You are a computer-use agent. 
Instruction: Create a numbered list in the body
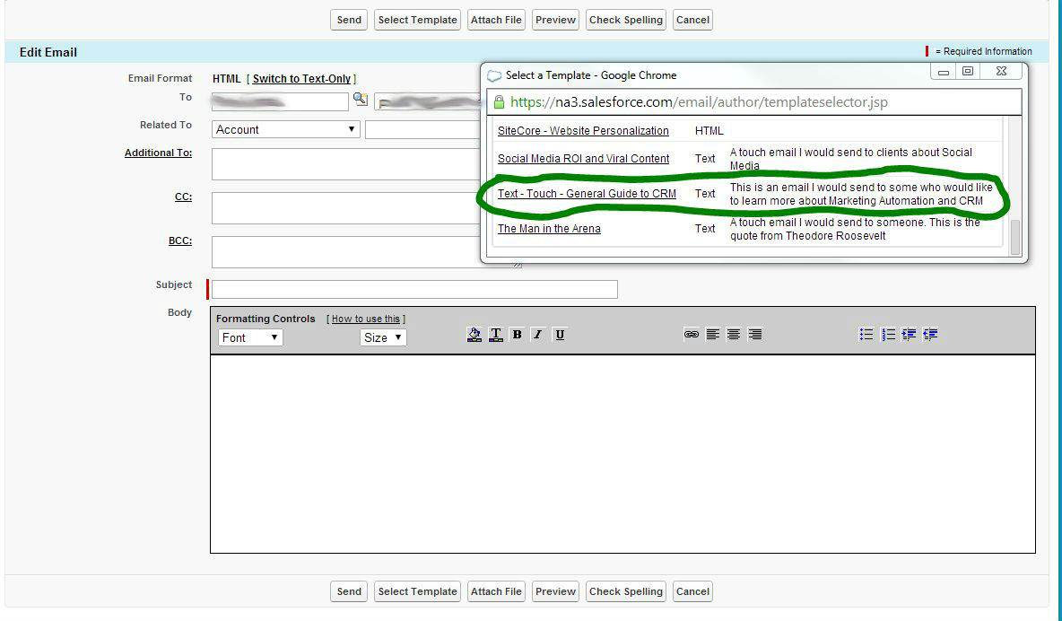(887, 335)
